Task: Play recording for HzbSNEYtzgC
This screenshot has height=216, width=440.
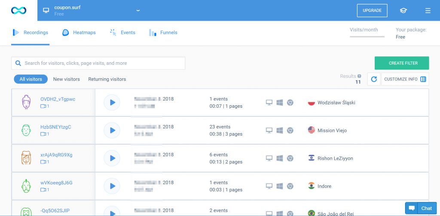Action: pyautogui.click(x=112, y=130)
